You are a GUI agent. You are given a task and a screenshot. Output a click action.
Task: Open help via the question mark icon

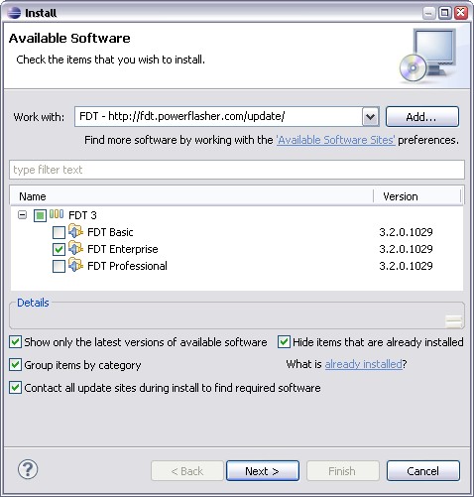point(28,469)
